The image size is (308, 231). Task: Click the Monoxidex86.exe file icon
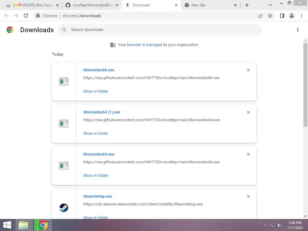63,81
